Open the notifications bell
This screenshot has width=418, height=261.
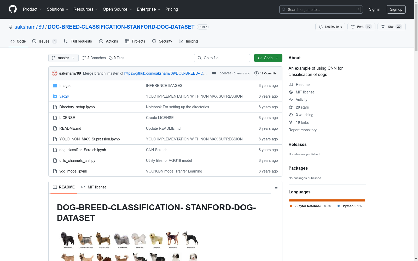(321, 27)
